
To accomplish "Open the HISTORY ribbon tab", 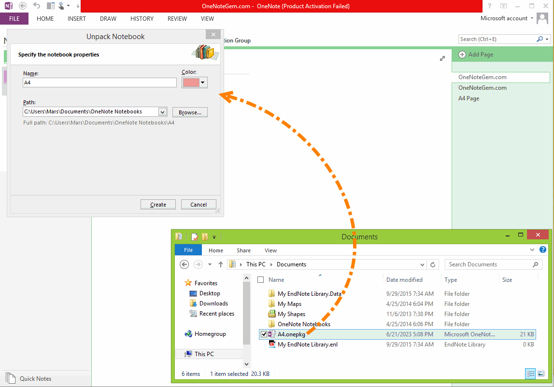I will (x=142, y=19).
